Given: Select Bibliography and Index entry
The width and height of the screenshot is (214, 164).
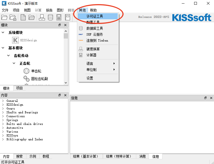Looking at the screenshot, I should click(x=25, y=139).
